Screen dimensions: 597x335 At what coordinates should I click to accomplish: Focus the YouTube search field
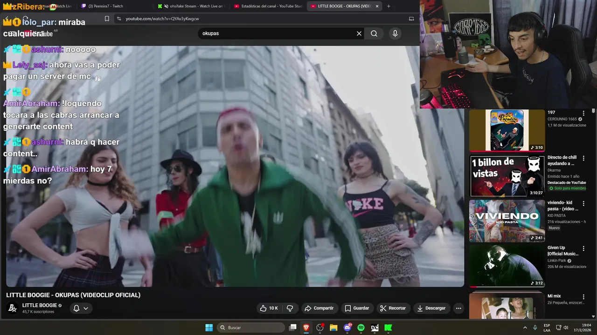point(278,33)
